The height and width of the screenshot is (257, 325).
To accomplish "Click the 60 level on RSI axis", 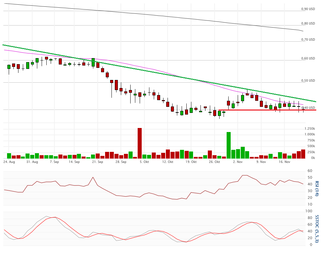I will [310, 171].
